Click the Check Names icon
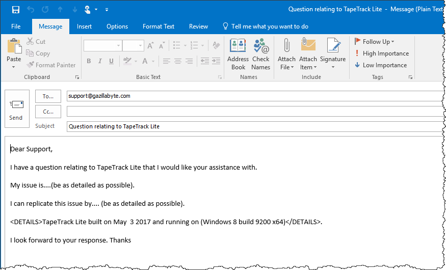 pos(261,55)
